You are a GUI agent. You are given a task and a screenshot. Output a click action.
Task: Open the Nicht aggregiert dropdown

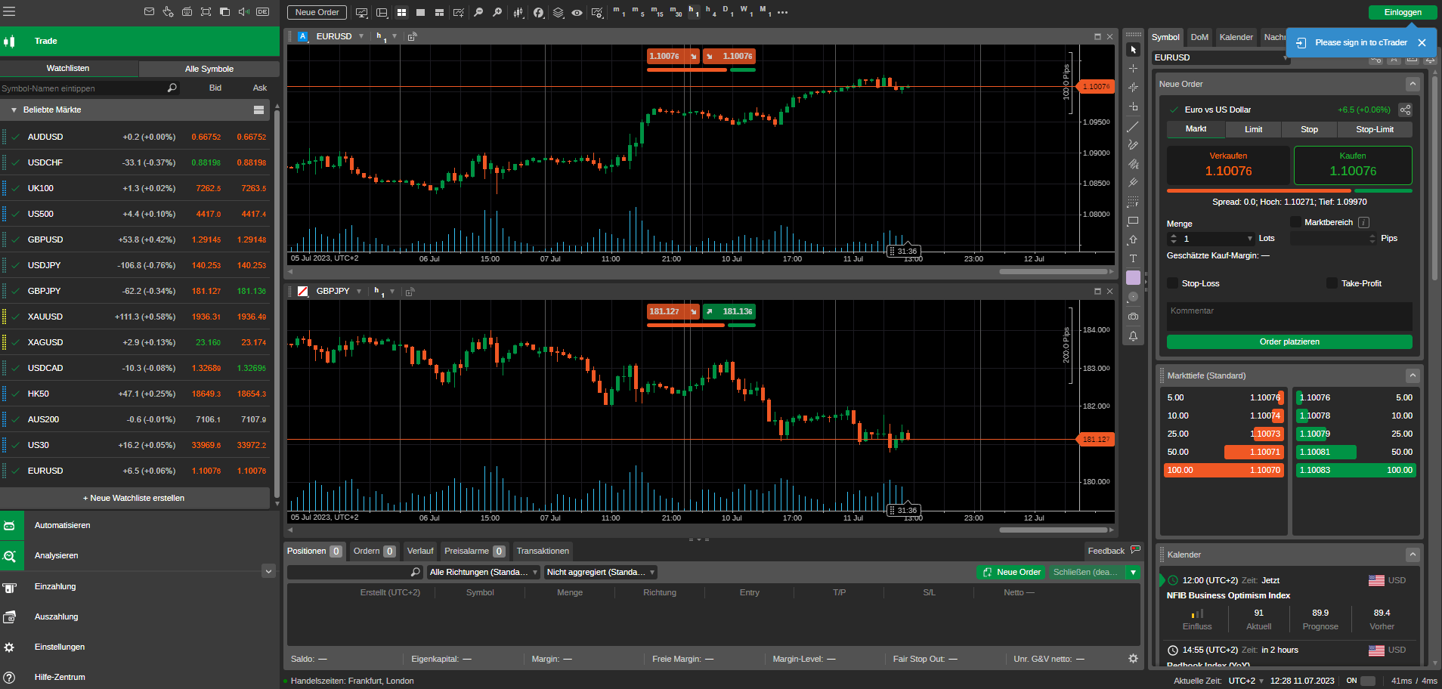(601, 573)
